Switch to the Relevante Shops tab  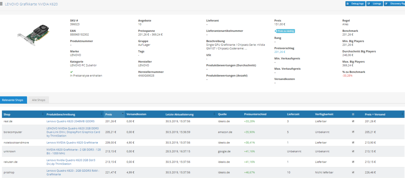tap(13, 100)
